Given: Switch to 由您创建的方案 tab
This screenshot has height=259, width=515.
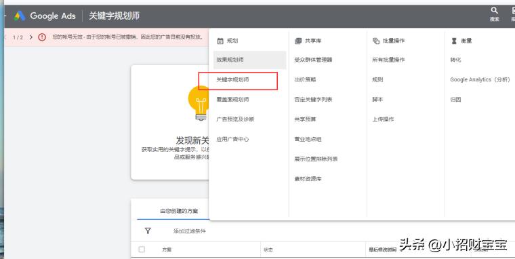Looking at the screenshot, I should (x=179, y=211).
